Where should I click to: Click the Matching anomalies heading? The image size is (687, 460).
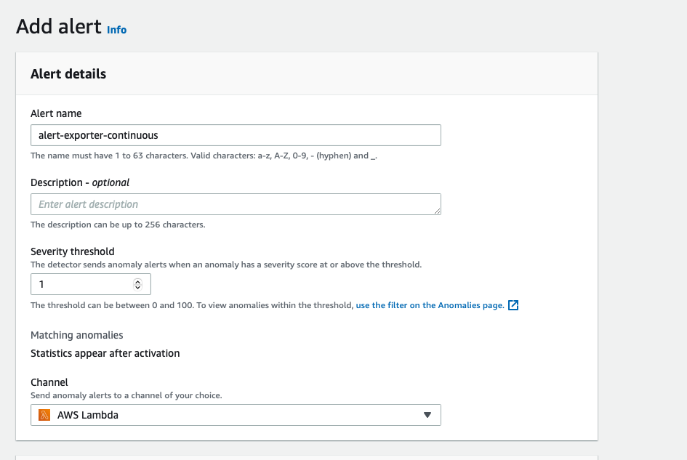click(x=76, y=335)
